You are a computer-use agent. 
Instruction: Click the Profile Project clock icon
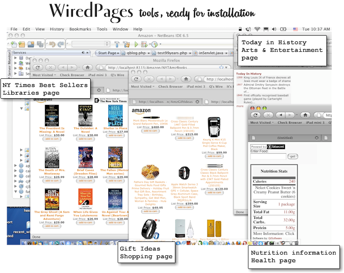pyautogui.click(x=155, y=44)
